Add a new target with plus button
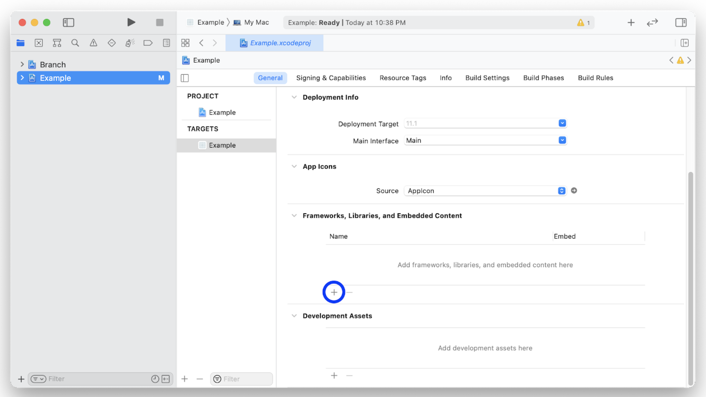This screenshot has height=397, width=706. pos(184,379)
